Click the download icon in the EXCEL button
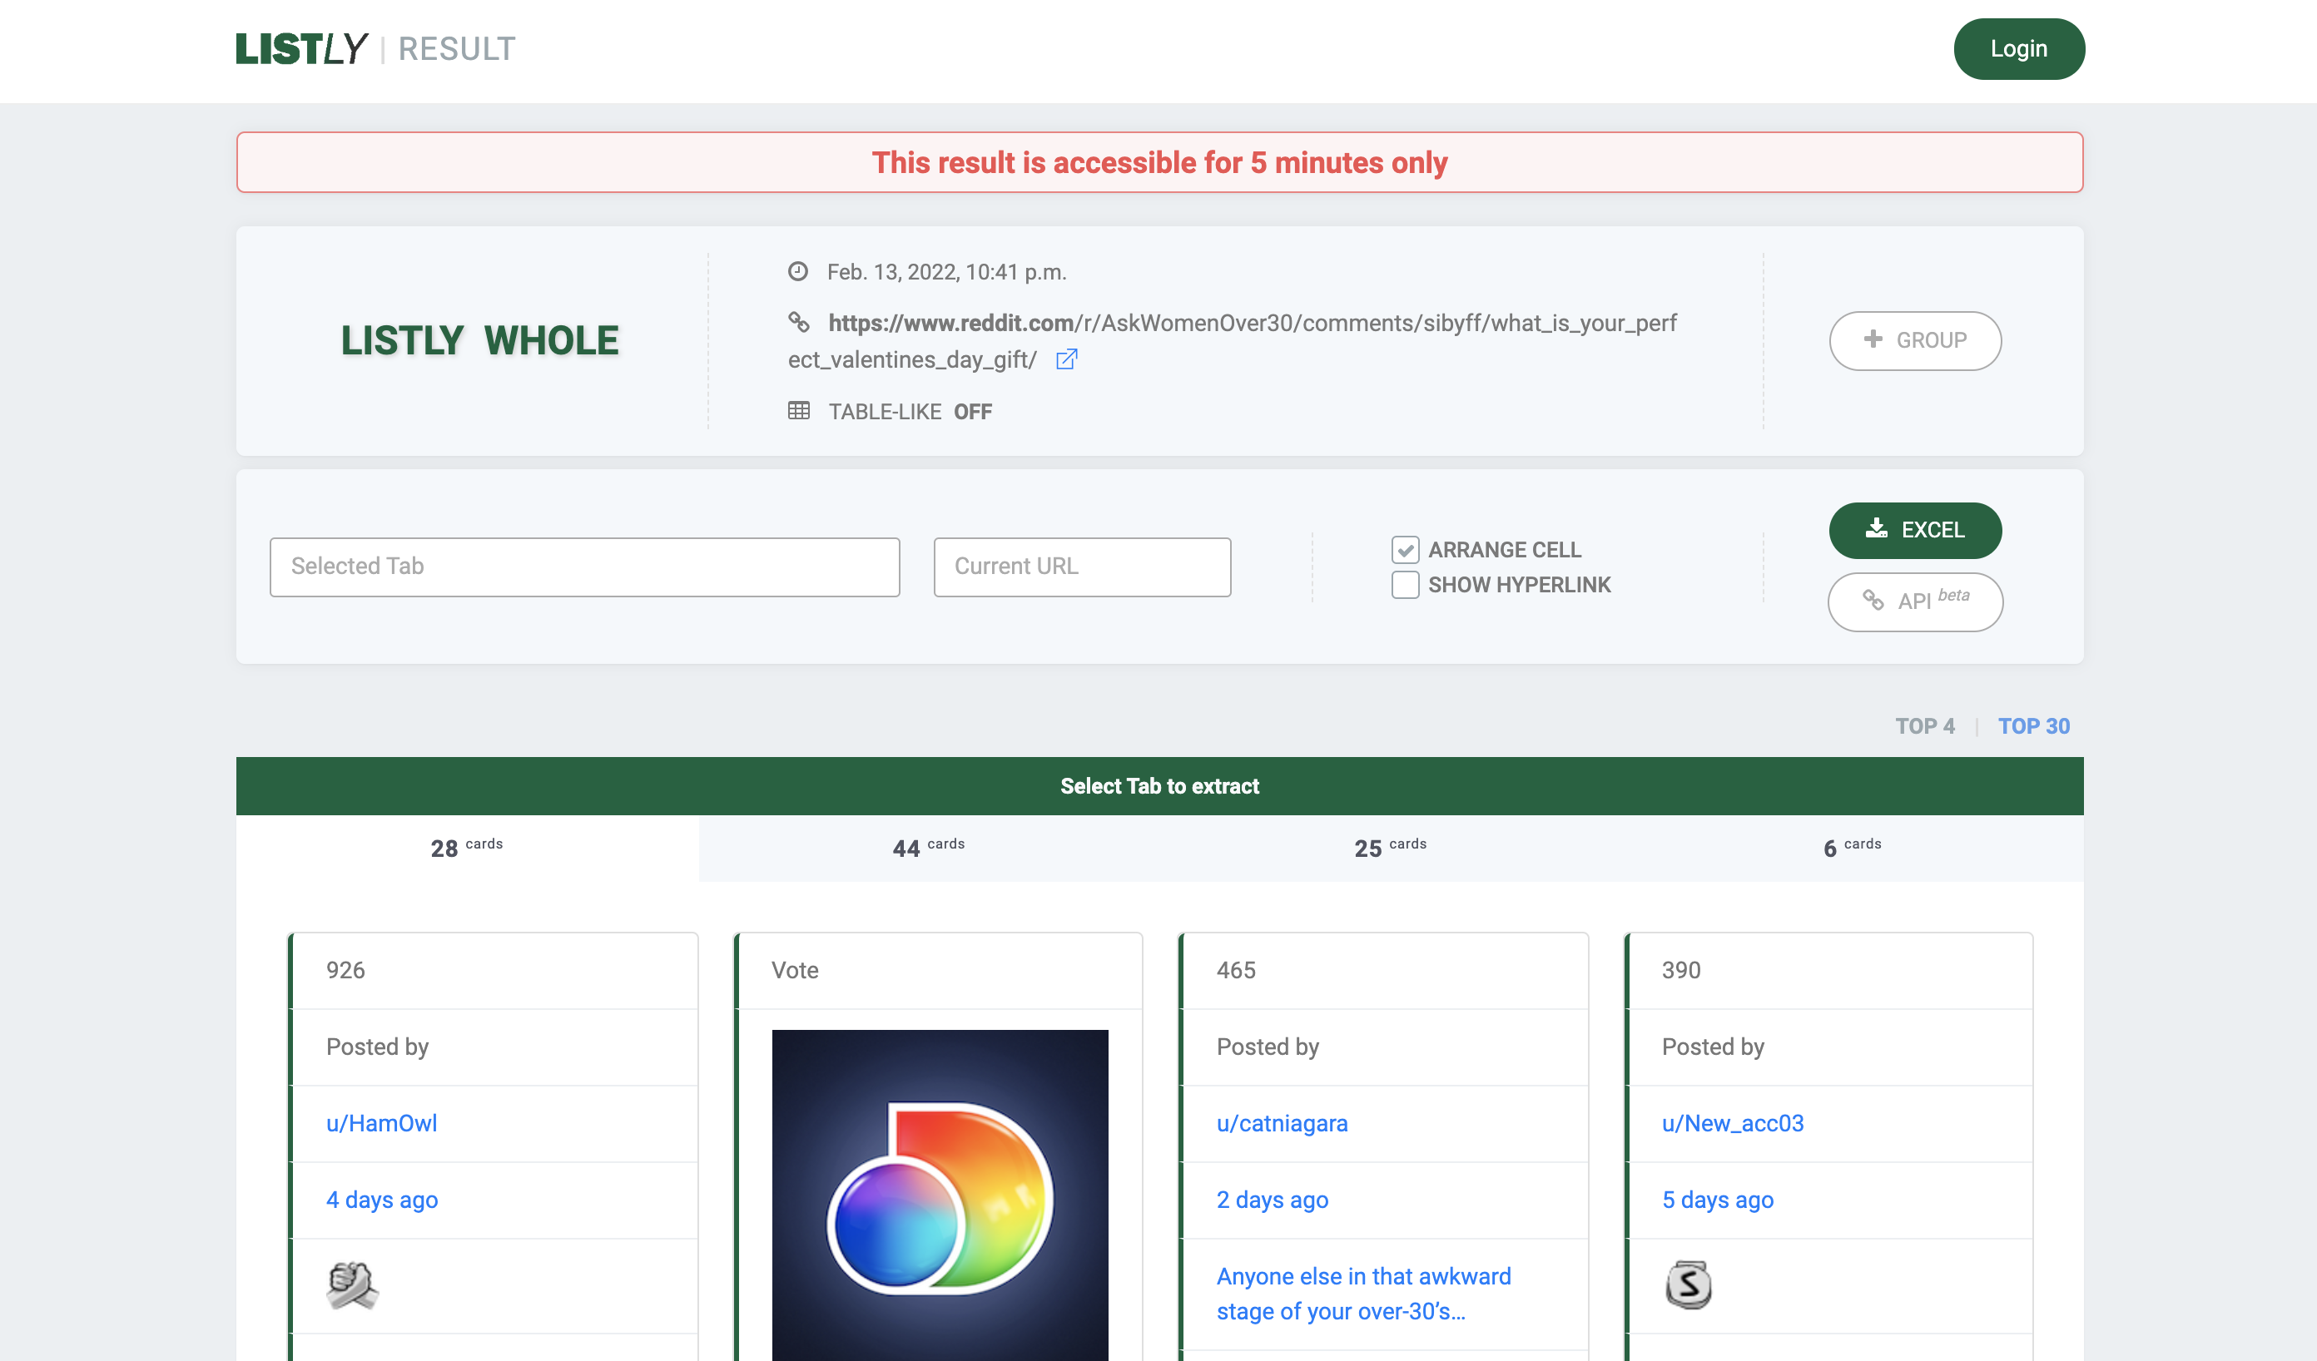This screenshot has width=2317, height=1361. [1876, 529]
